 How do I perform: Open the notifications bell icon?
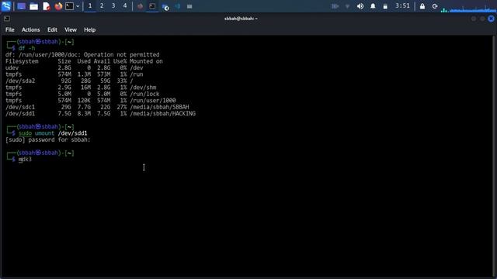373,6
